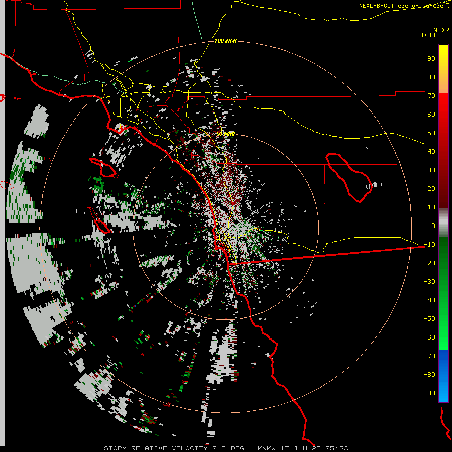Click the Santa Catalina Island outline
Screen dimensions: 452x452
[x=103, y=167]
